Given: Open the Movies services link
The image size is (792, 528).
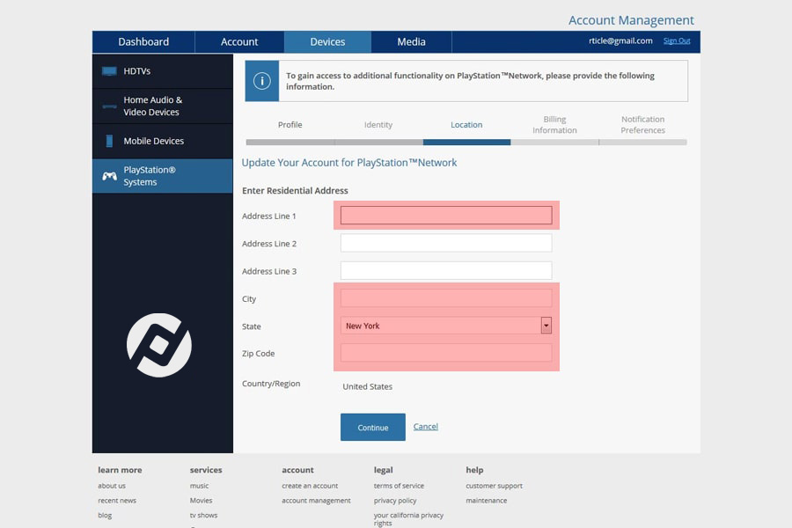Looking at the screenshot, I should tap(201, 500).
